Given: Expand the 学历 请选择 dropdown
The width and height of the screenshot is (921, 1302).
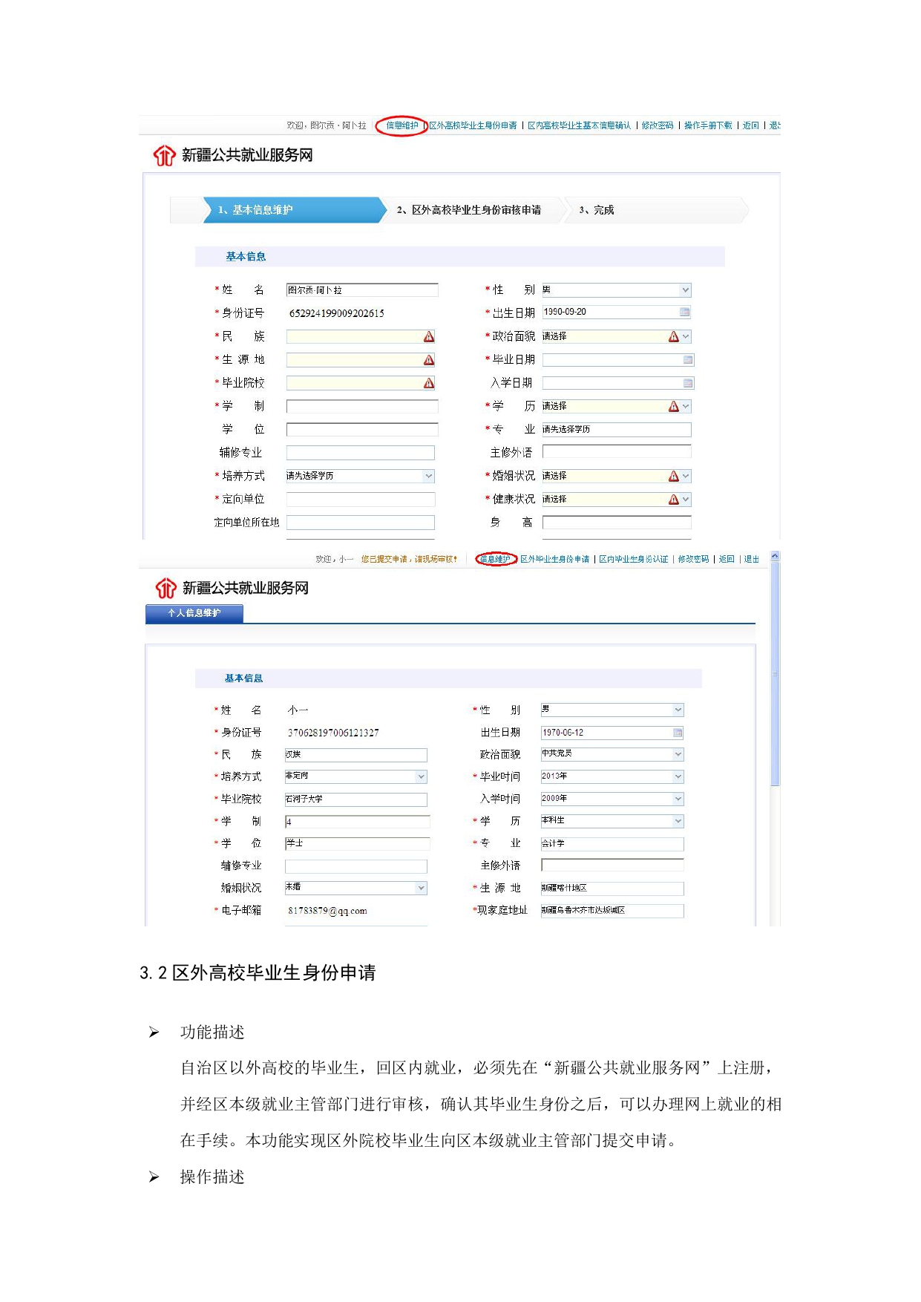Looking at the screenshot, I should (686, 406).
